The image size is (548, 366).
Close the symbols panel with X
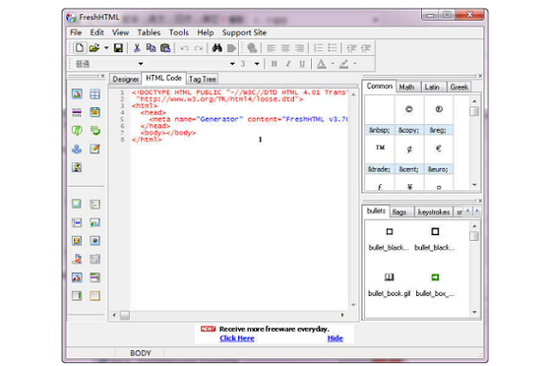(x=480, y=76)
